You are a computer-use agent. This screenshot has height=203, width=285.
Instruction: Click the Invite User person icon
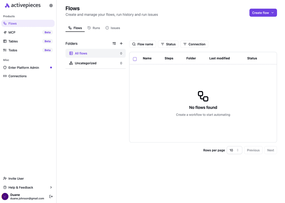click(x=5, y=178)
